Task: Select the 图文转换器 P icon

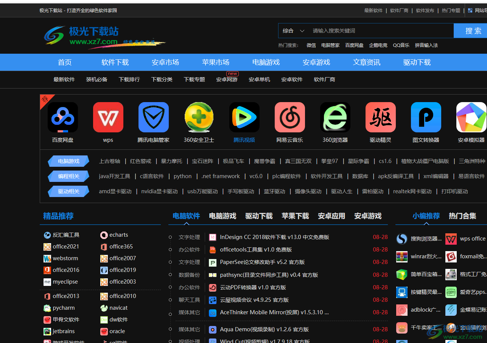Action: (426, 117)
